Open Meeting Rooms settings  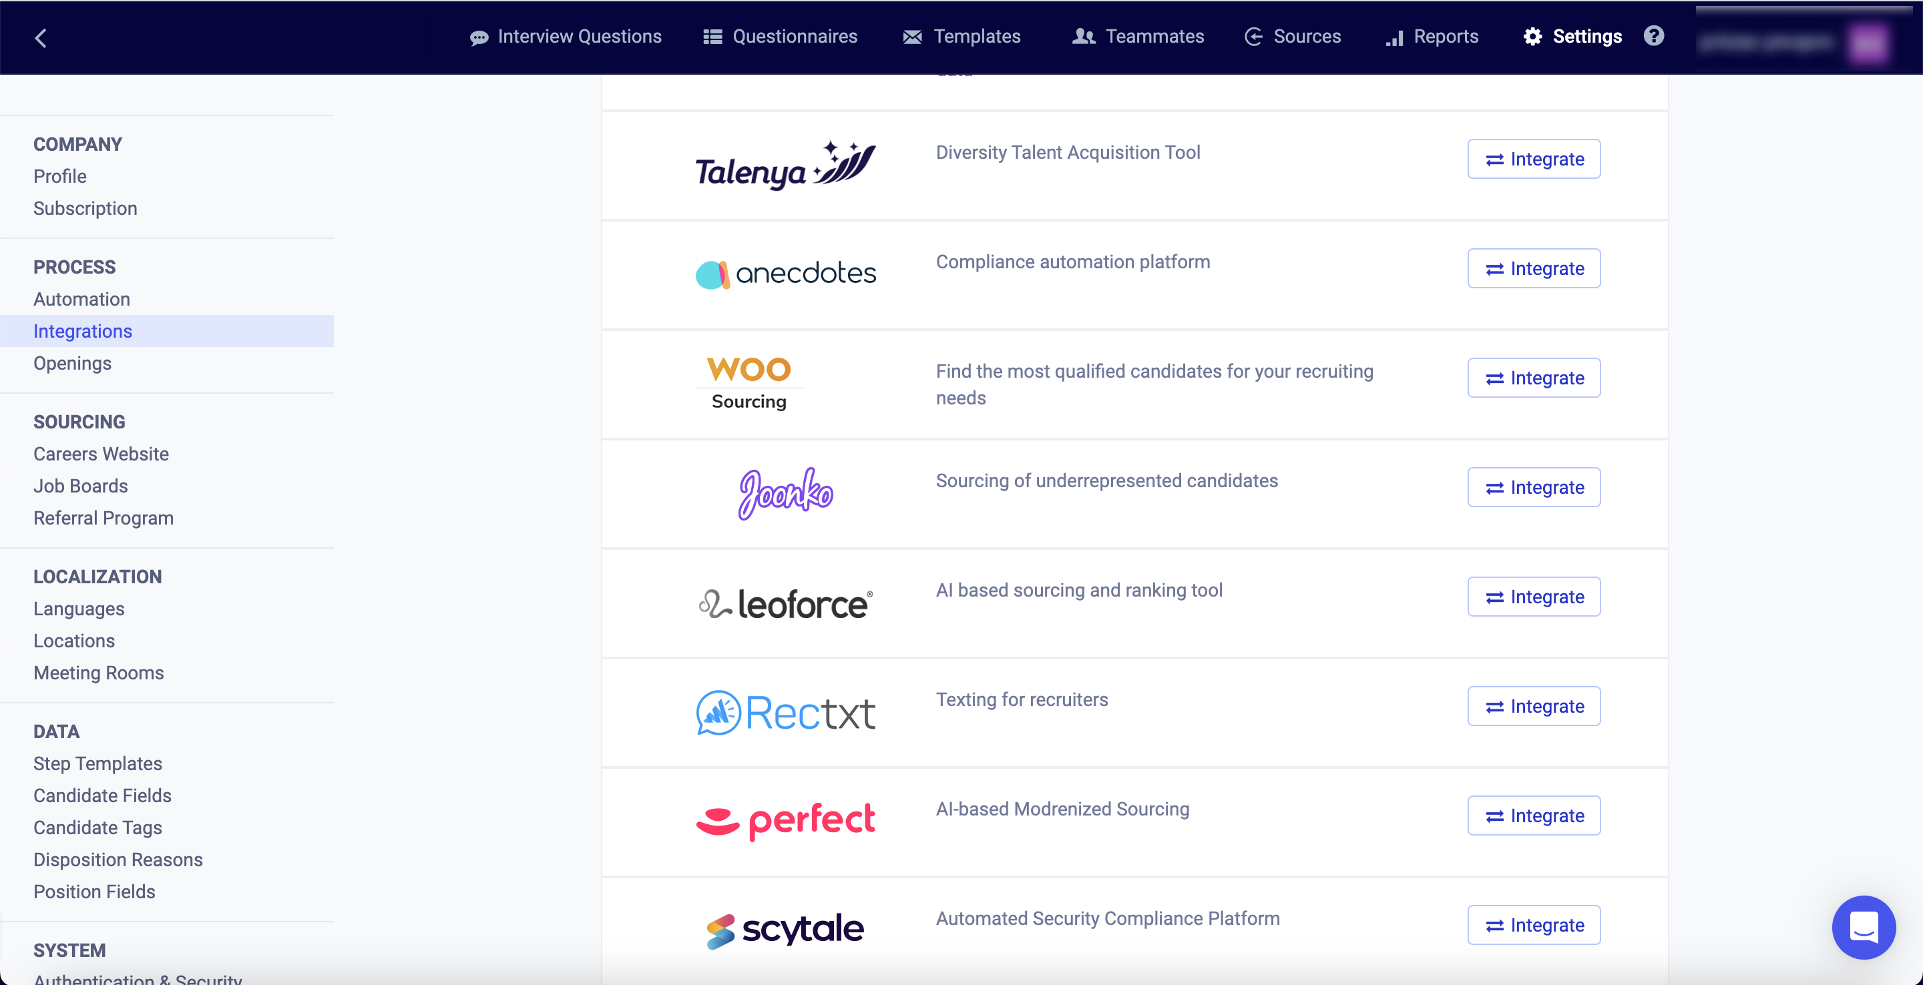(99, 673)
